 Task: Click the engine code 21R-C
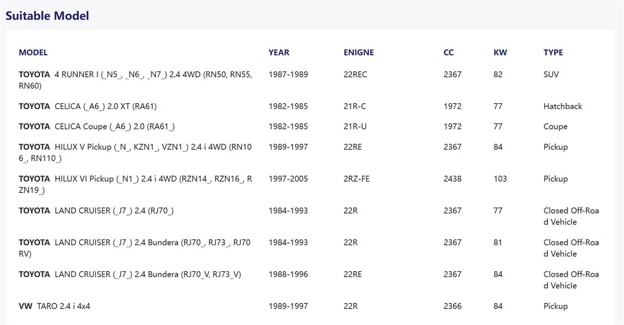355,106
